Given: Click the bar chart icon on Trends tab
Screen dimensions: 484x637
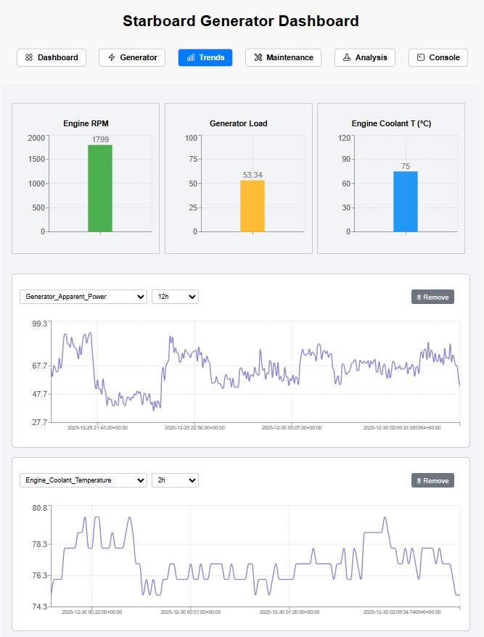Looking at the screenshot, I should 190,57.
